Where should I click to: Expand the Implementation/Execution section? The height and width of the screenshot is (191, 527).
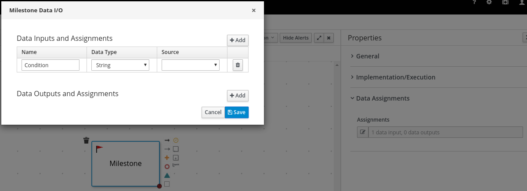click(x=395, y=77)
